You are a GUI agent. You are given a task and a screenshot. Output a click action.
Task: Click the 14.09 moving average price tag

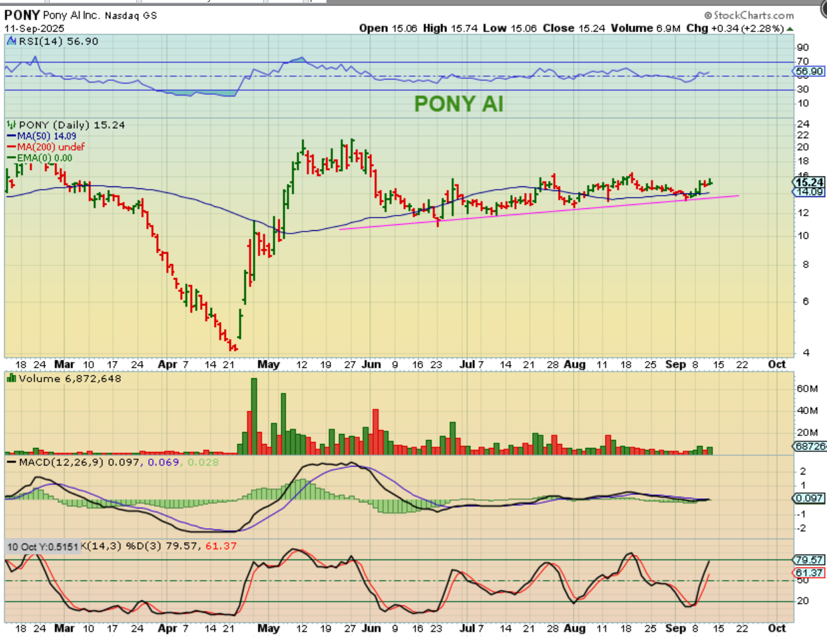809,192
